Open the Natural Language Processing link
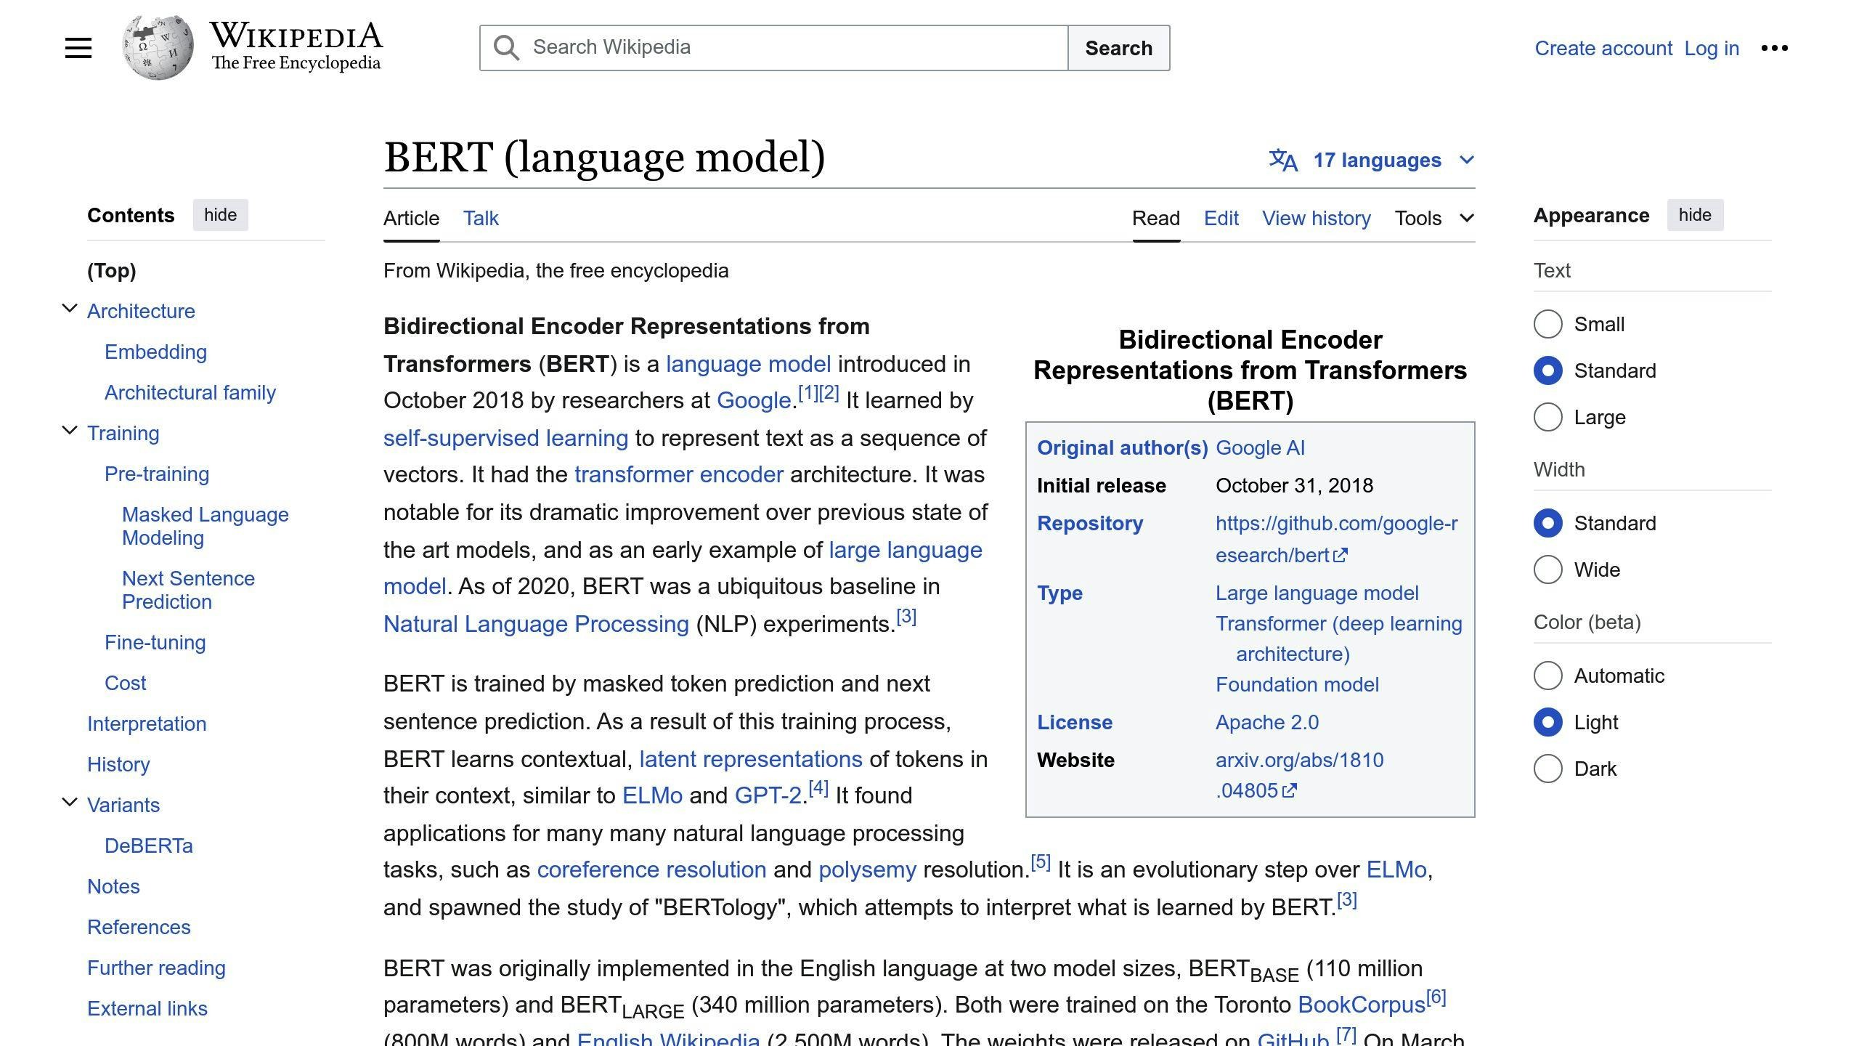The width and height of the screenshot is (1859, 1046). pyautogui.click(x=536, y=624)
